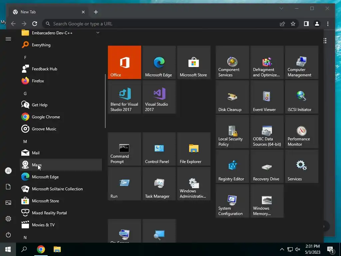This screenshot has height=256, width=341.
Task: Open the notification center icon
Action: click(331, 250)
